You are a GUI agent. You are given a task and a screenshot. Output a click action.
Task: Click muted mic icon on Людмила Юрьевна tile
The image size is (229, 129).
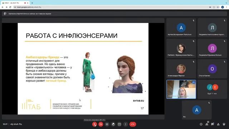[224, 41]
